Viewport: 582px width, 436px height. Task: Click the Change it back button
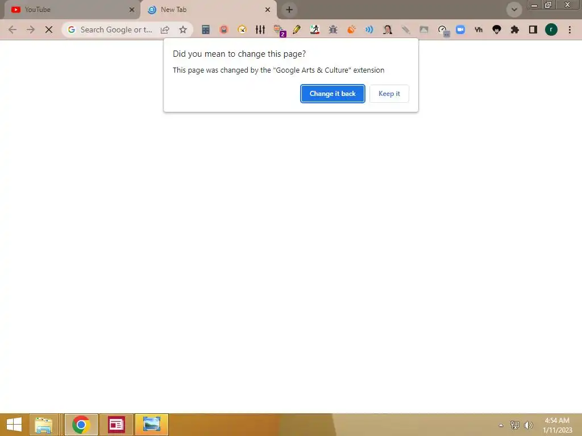pyautogui.click(x=332, y=94)
